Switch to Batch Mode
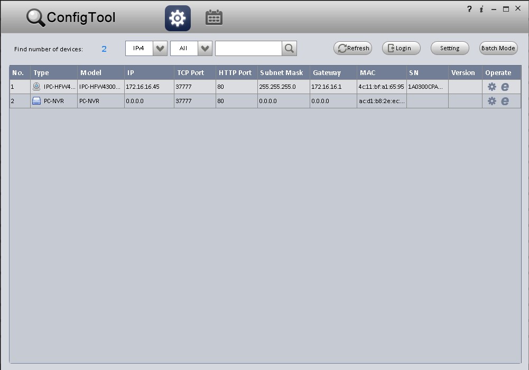This screenshot has width=529, height=370. pos(498,48)
